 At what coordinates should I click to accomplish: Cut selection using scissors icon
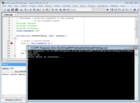click(30, 10)
